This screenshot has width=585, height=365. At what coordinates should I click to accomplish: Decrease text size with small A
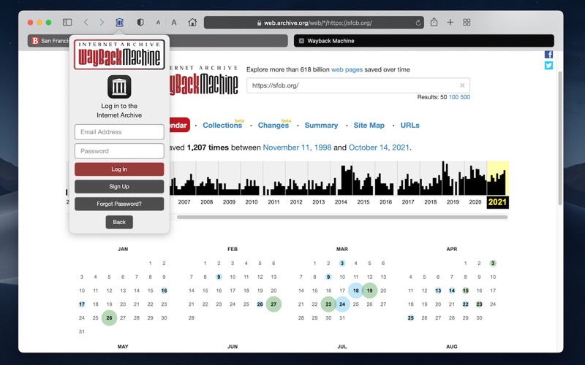(x=158, y=23)
